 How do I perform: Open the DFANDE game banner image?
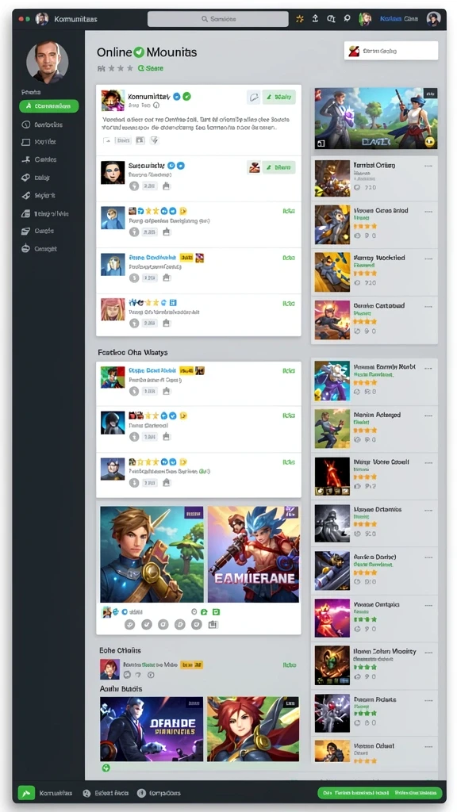(152, 729)
